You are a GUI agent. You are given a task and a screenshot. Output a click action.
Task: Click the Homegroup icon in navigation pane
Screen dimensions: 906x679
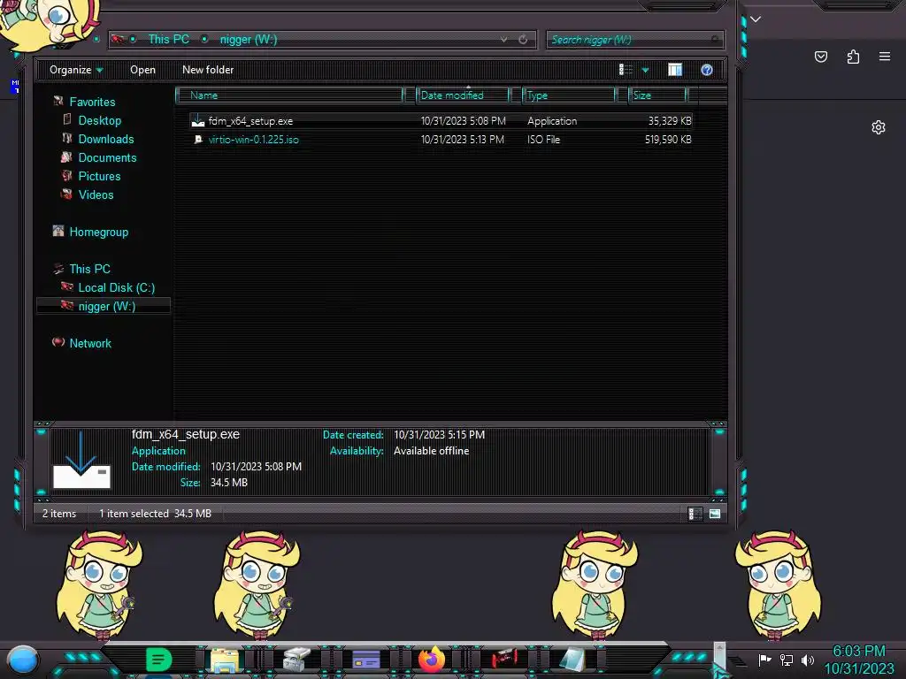(58, 231)
